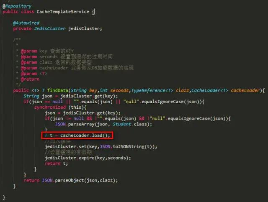Click the synchronized keyword
The height and width of the screenshot is (202, 268).
coord(50,107)
